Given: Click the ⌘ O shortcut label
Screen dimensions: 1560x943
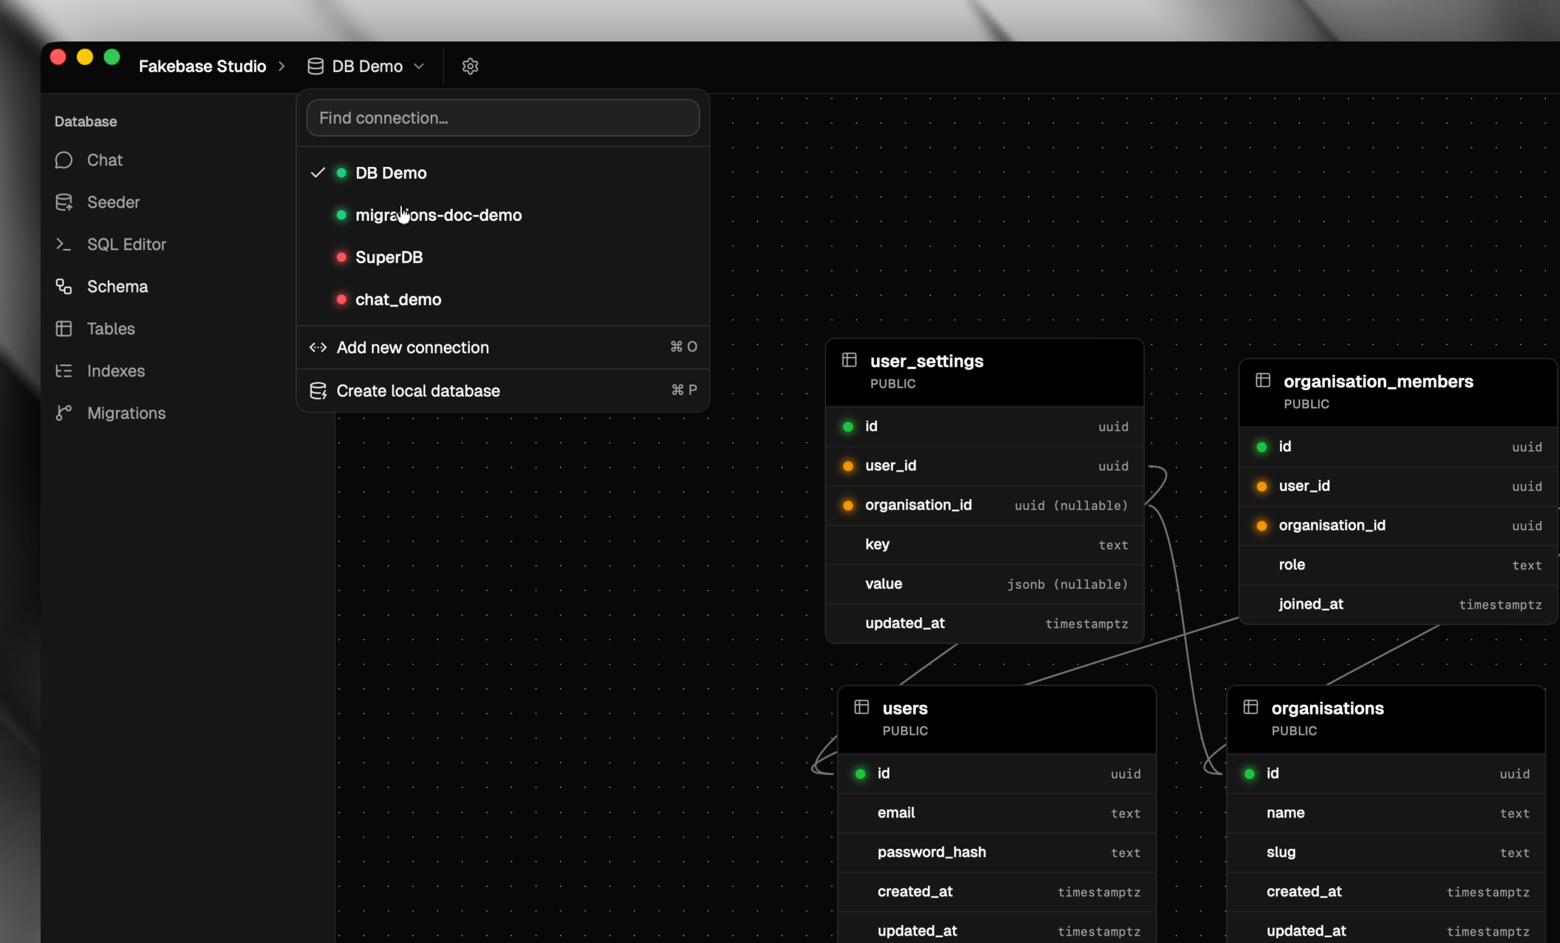Looking at the screenshot, I should [684, 346].
